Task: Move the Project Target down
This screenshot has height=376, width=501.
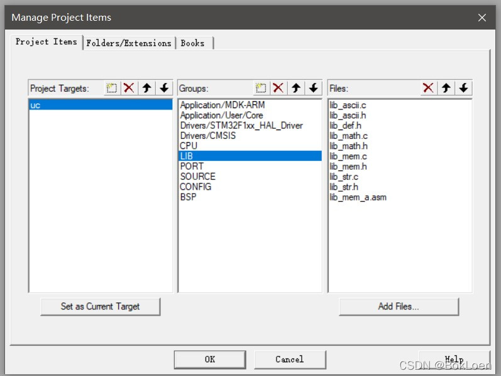Action: (164, 87)
